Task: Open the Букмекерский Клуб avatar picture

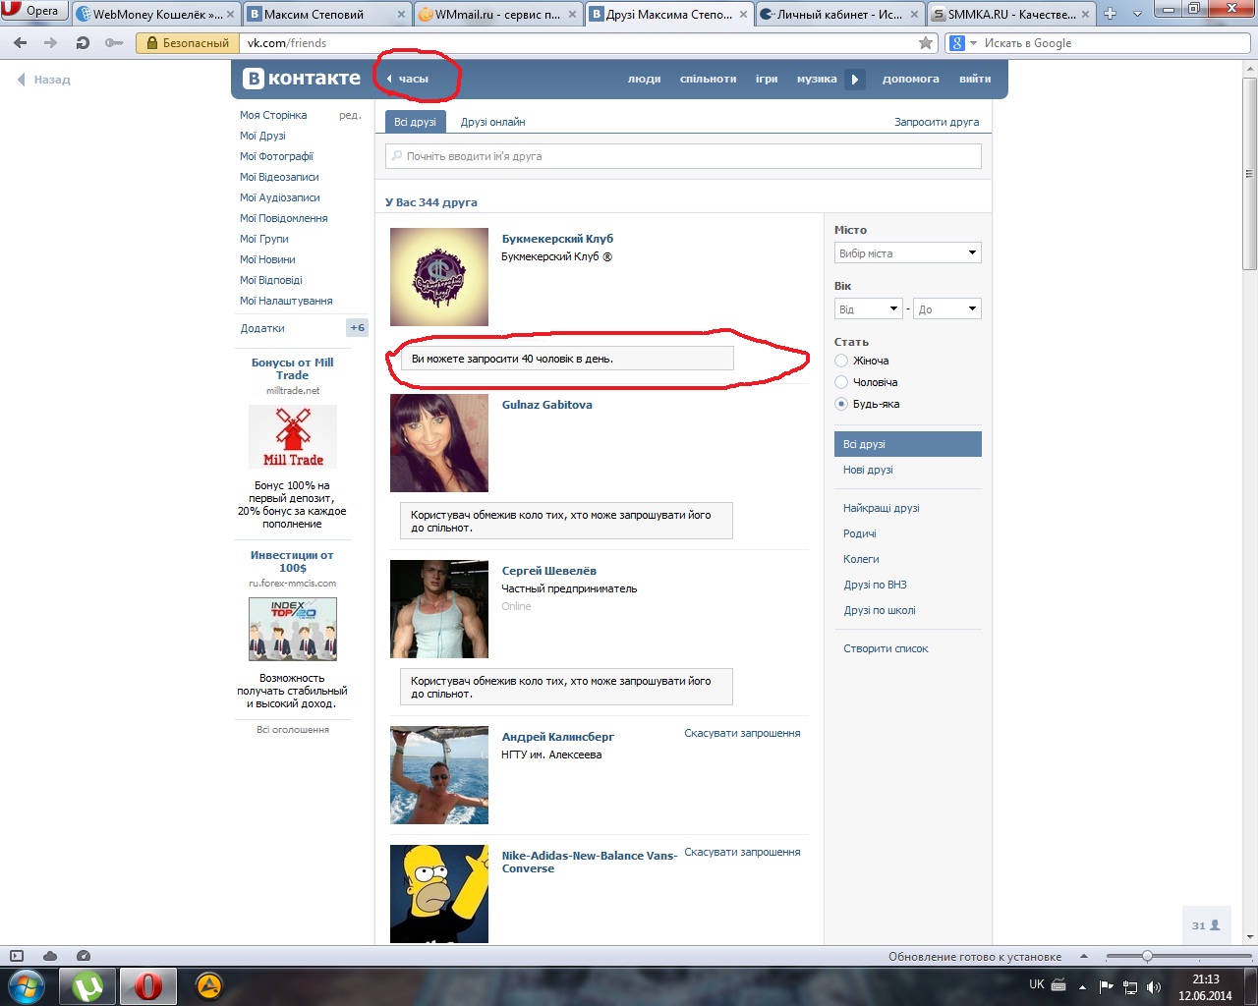Action: 439,277
